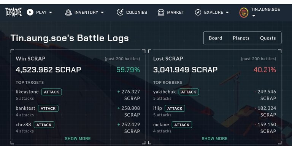Screen dimensions: 292x146
Task: Click the Inventory backpack icon
Action: point(68,12)
